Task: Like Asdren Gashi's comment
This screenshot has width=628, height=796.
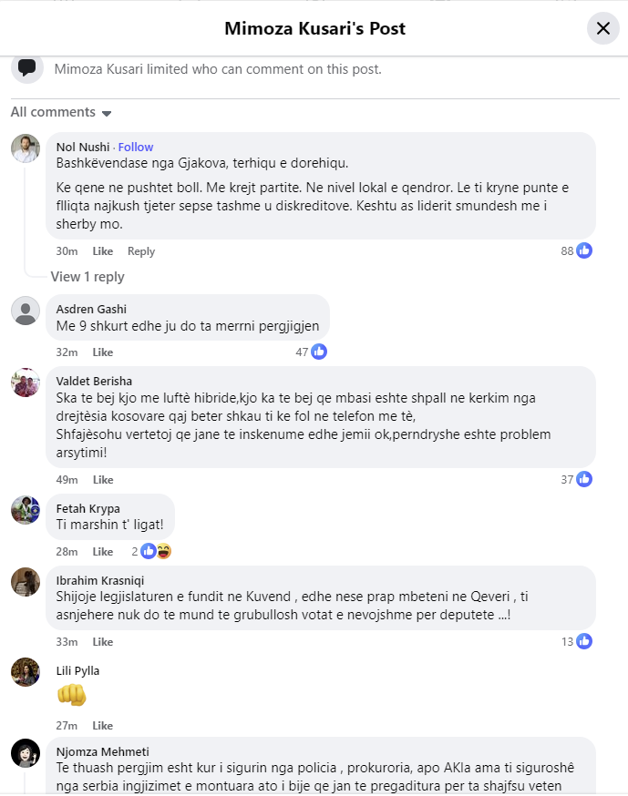Action: pos(103,352)
